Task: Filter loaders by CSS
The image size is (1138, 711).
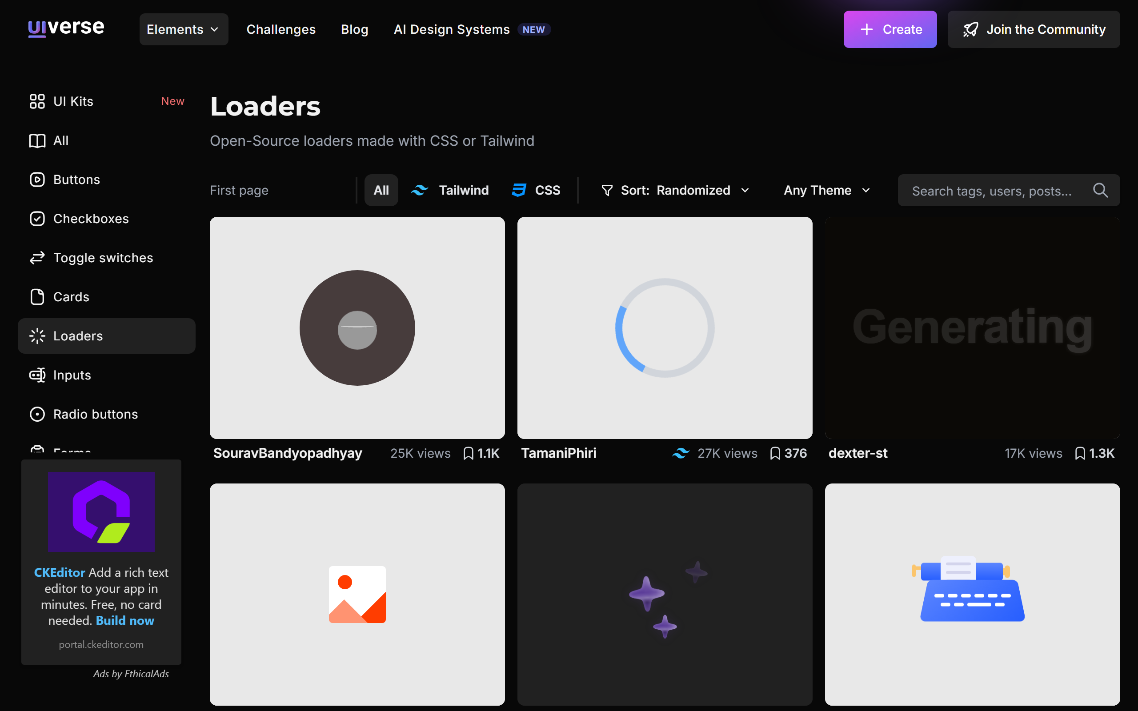Action: [x=536, y=190]
